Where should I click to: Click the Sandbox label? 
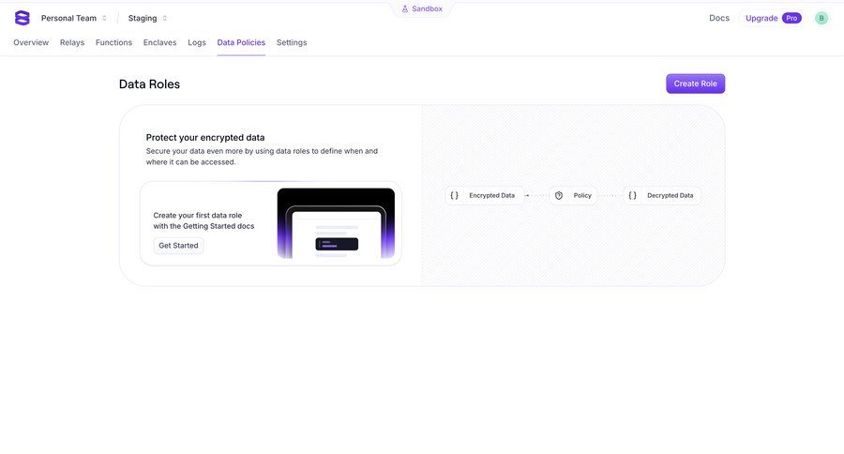(427, 8)
